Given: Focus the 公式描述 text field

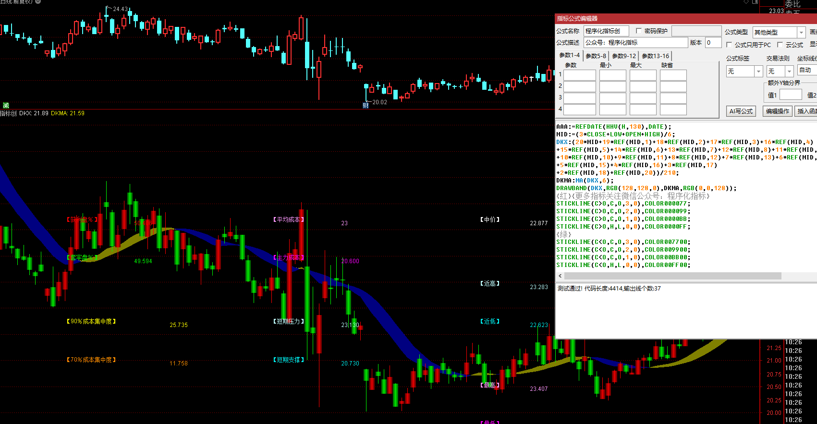Looking at the screenshot, I should (635, 43).
